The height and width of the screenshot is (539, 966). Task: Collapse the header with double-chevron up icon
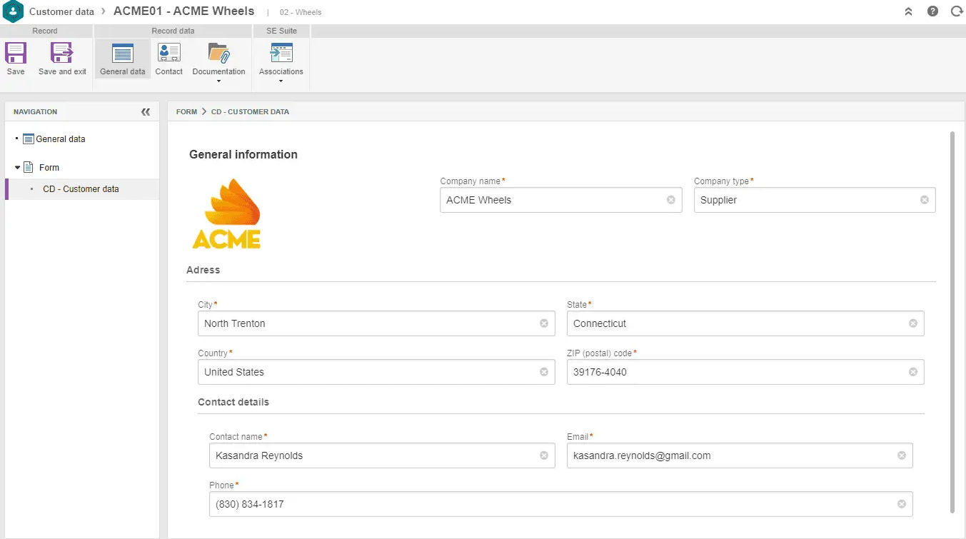click(908, 11)
